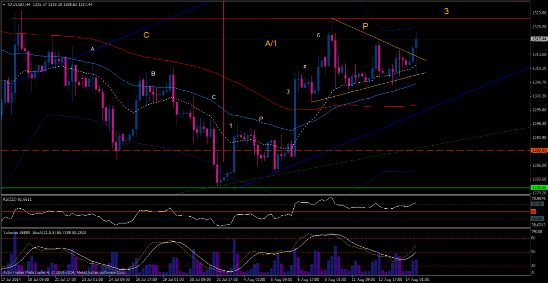
Task: Click the '31 Jul 17:00' time label
Action: click(x=227, y=280)
